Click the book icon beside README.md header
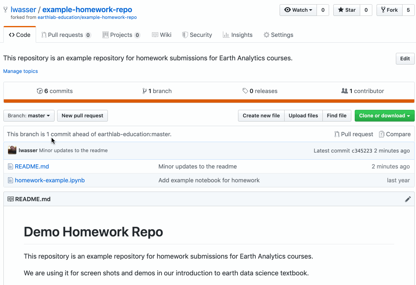Image resolution: width=416 pixels, height=285 pixels. [x=10, y=199]
